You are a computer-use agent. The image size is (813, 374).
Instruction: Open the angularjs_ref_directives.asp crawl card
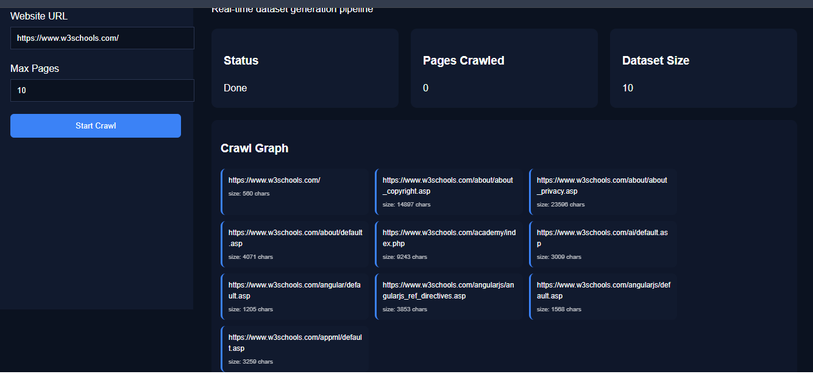[449, 297]
